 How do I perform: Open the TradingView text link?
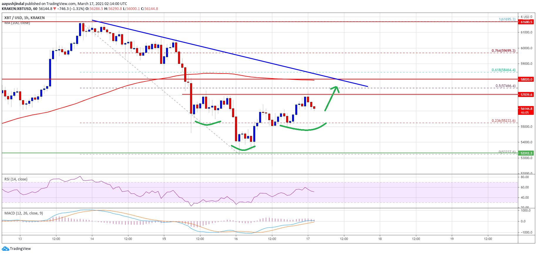coord(20,249)
